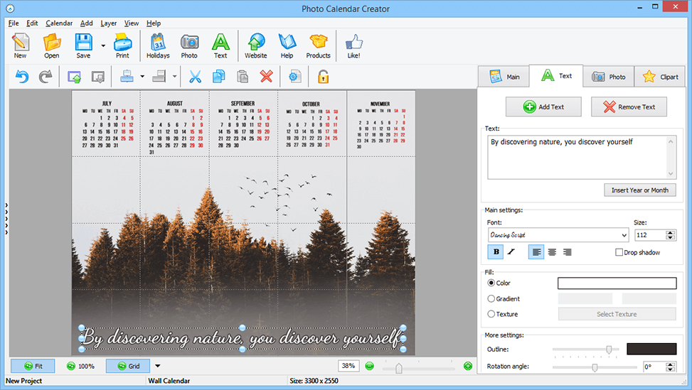The height and width of the screenshot is (390, 692).
Task: Open the Website globe icon
Action: (255, 45)
